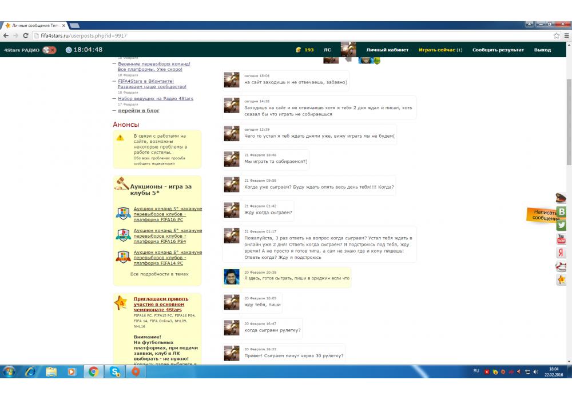Open the Chrome menu button
572x400 pixels.
[566, 35]
